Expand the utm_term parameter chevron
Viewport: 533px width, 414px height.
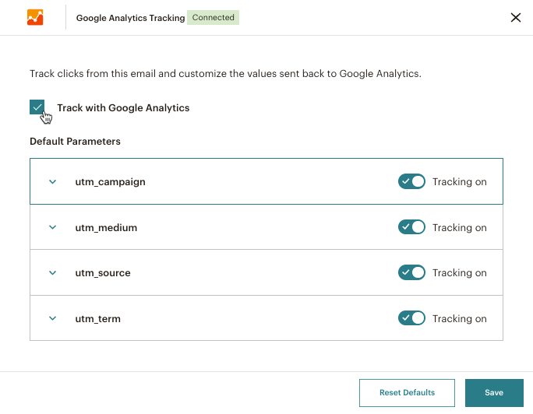(x=53, y=318)
